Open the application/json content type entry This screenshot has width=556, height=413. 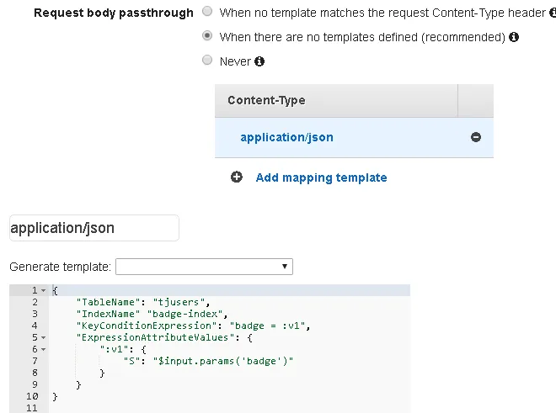point(286,137)
